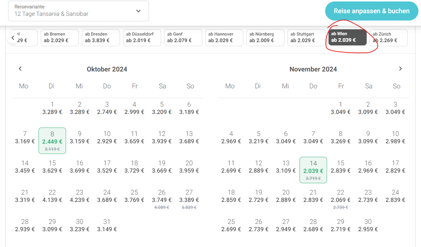
Task: Select November 1 at 3.049 €
Action: (341, 108)
